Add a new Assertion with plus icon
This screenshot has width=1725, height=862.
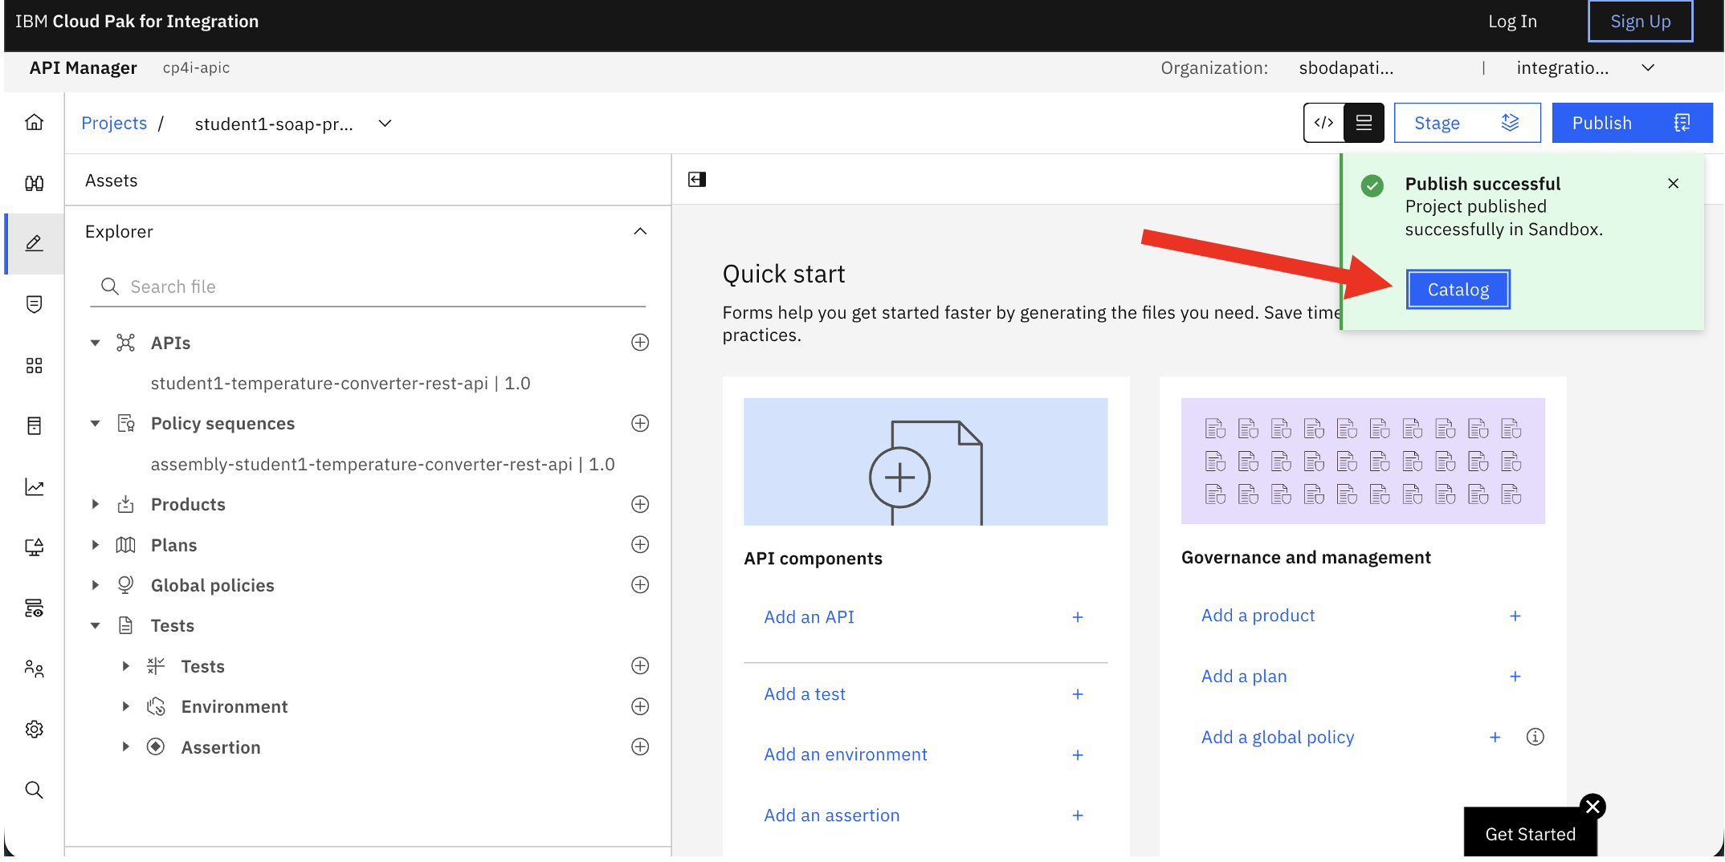pyautogui.click(x=640, y=747)
